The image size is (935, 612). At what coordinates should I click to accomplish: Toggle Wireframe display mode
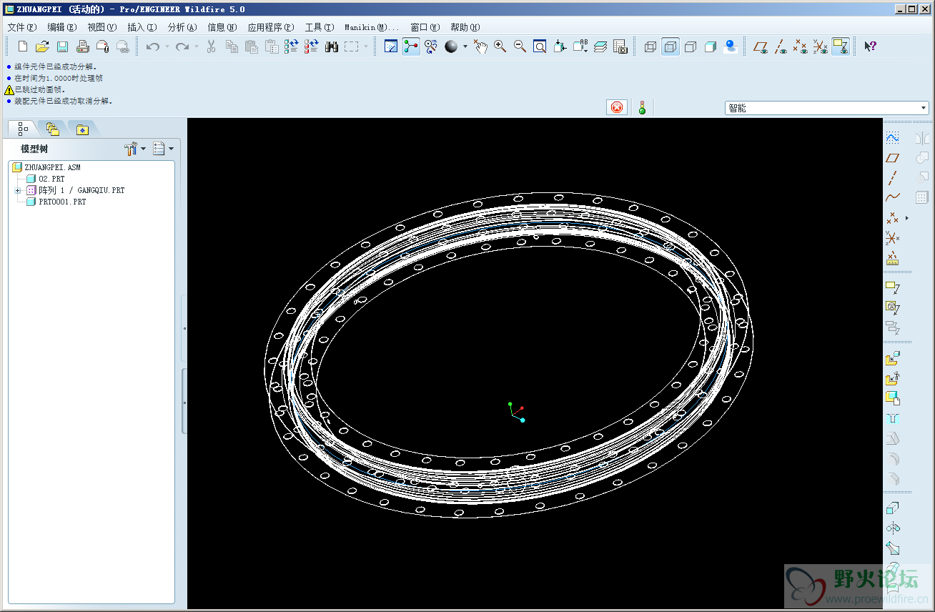coord(650,46)
